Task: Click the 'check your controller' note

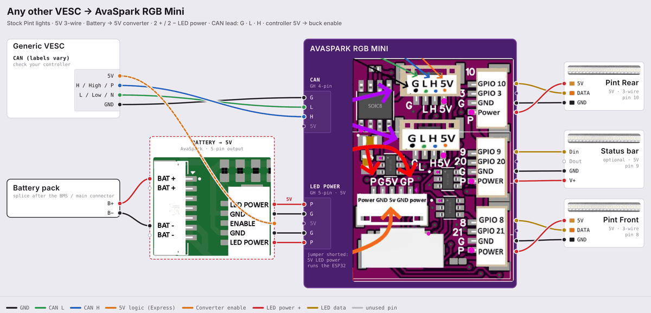Action: (x=42, y=65)
